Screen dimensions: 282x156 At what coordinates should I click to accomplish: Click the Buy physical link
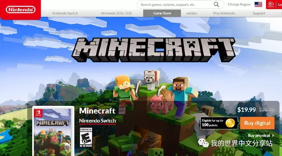click(x=259, y=136)
